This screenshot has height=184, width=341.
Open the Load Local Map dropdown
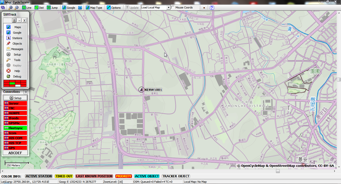(x=168, y=7)
